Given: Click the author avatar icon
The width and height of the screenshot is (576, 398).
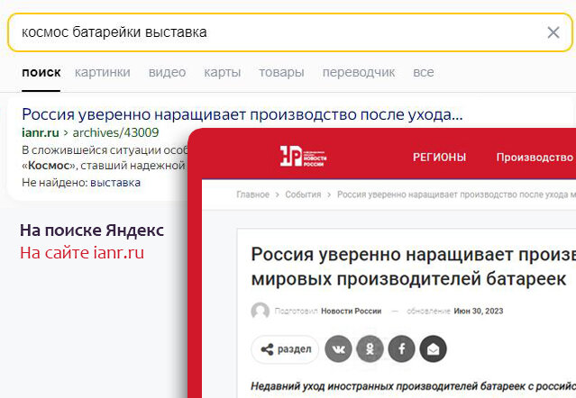Looking at the screenshot, I should (261, 311).
